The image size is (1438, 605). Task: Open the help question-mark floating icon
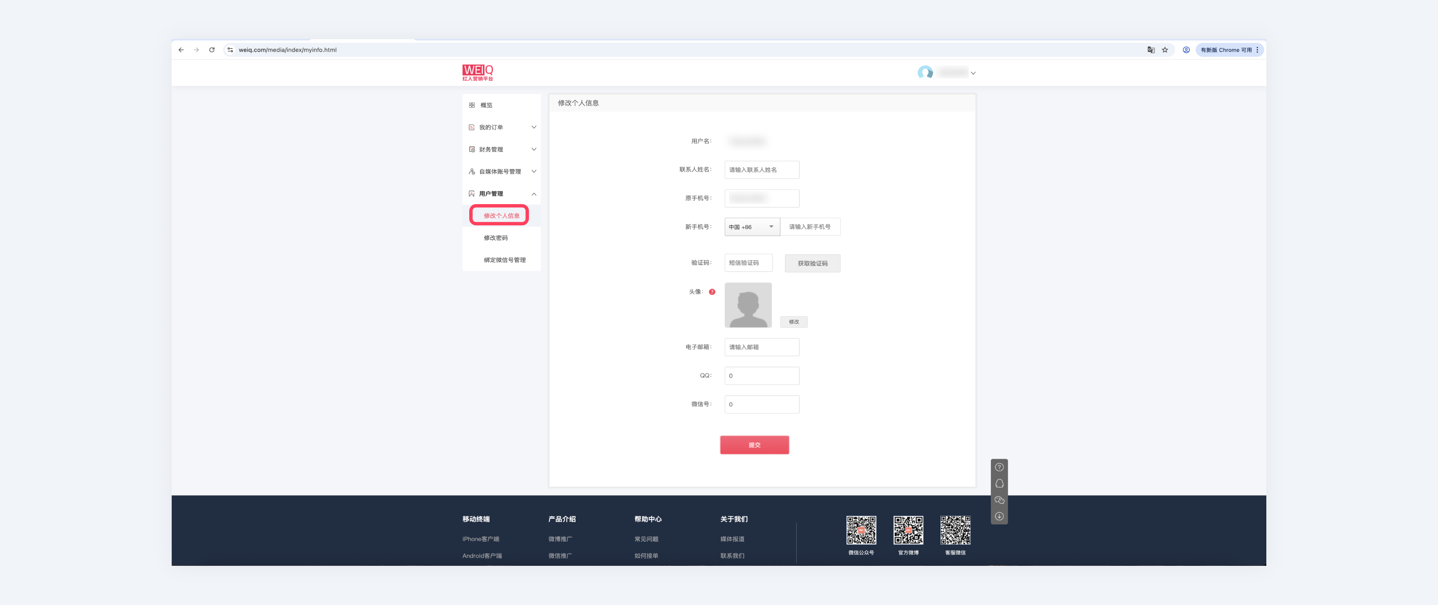tap(999, 467)
